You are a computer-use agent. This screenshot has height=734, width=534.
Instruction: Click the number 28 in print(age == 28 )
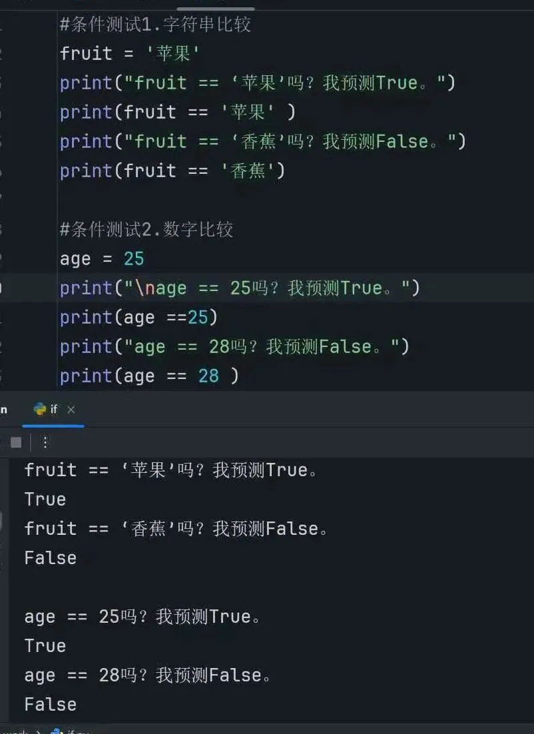[x=208, y=376]
